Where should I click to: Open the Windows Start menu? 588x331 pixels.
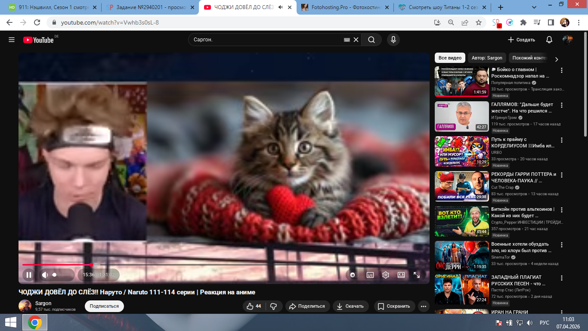(10, 322)
